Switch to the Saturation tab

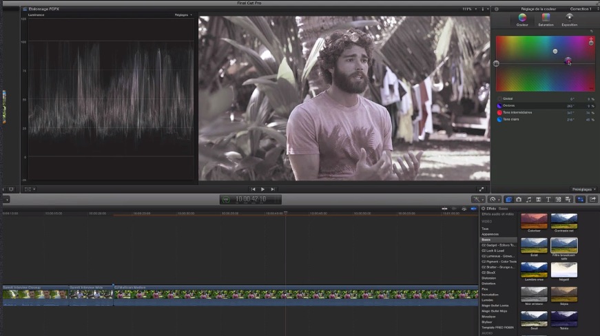pyautogui.click(x=546, y=20)
